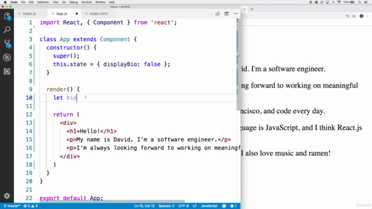
Task: Open the Terminal menu
Action: (x=87, y=2)
